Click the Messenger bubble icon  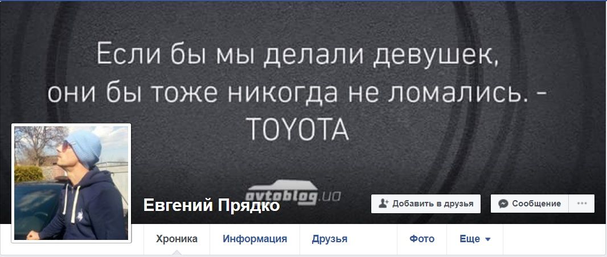point(503,204)
